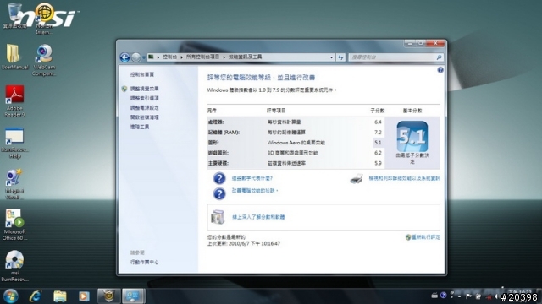
Task: Launch the Magic-i Visual desktop shortcut
Action: [x=14, y=184]
